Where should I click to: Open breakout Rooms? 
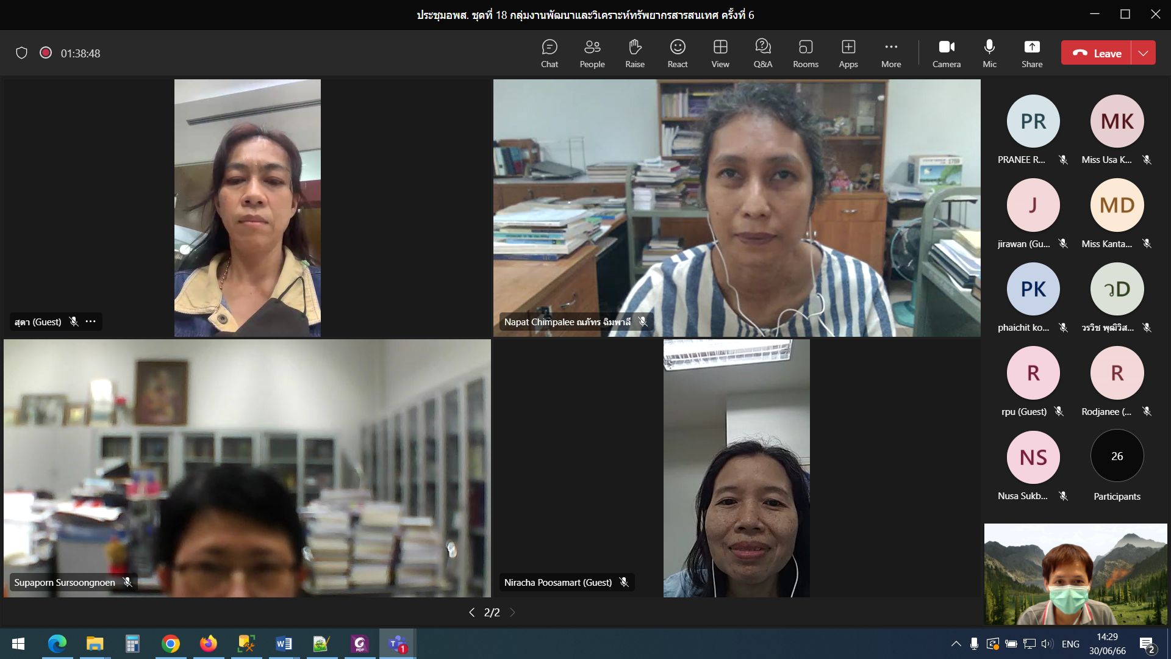coord(805,53)
